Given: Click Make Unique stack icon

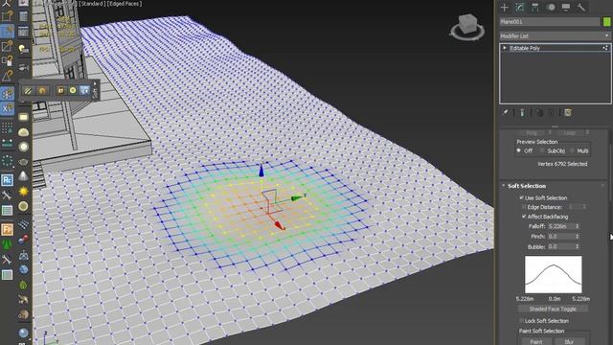Looking at the screenshot, I should tap(539, 113).
